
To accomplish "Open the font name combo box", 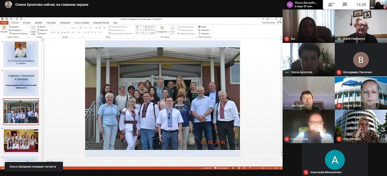I will click(58, 28).
